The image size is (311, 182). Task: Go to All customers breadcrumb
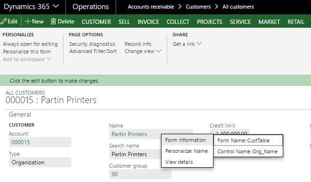tap(238, 7)
